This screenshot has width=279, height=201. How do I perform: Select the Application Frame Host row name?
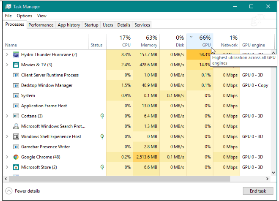point(44,106)
